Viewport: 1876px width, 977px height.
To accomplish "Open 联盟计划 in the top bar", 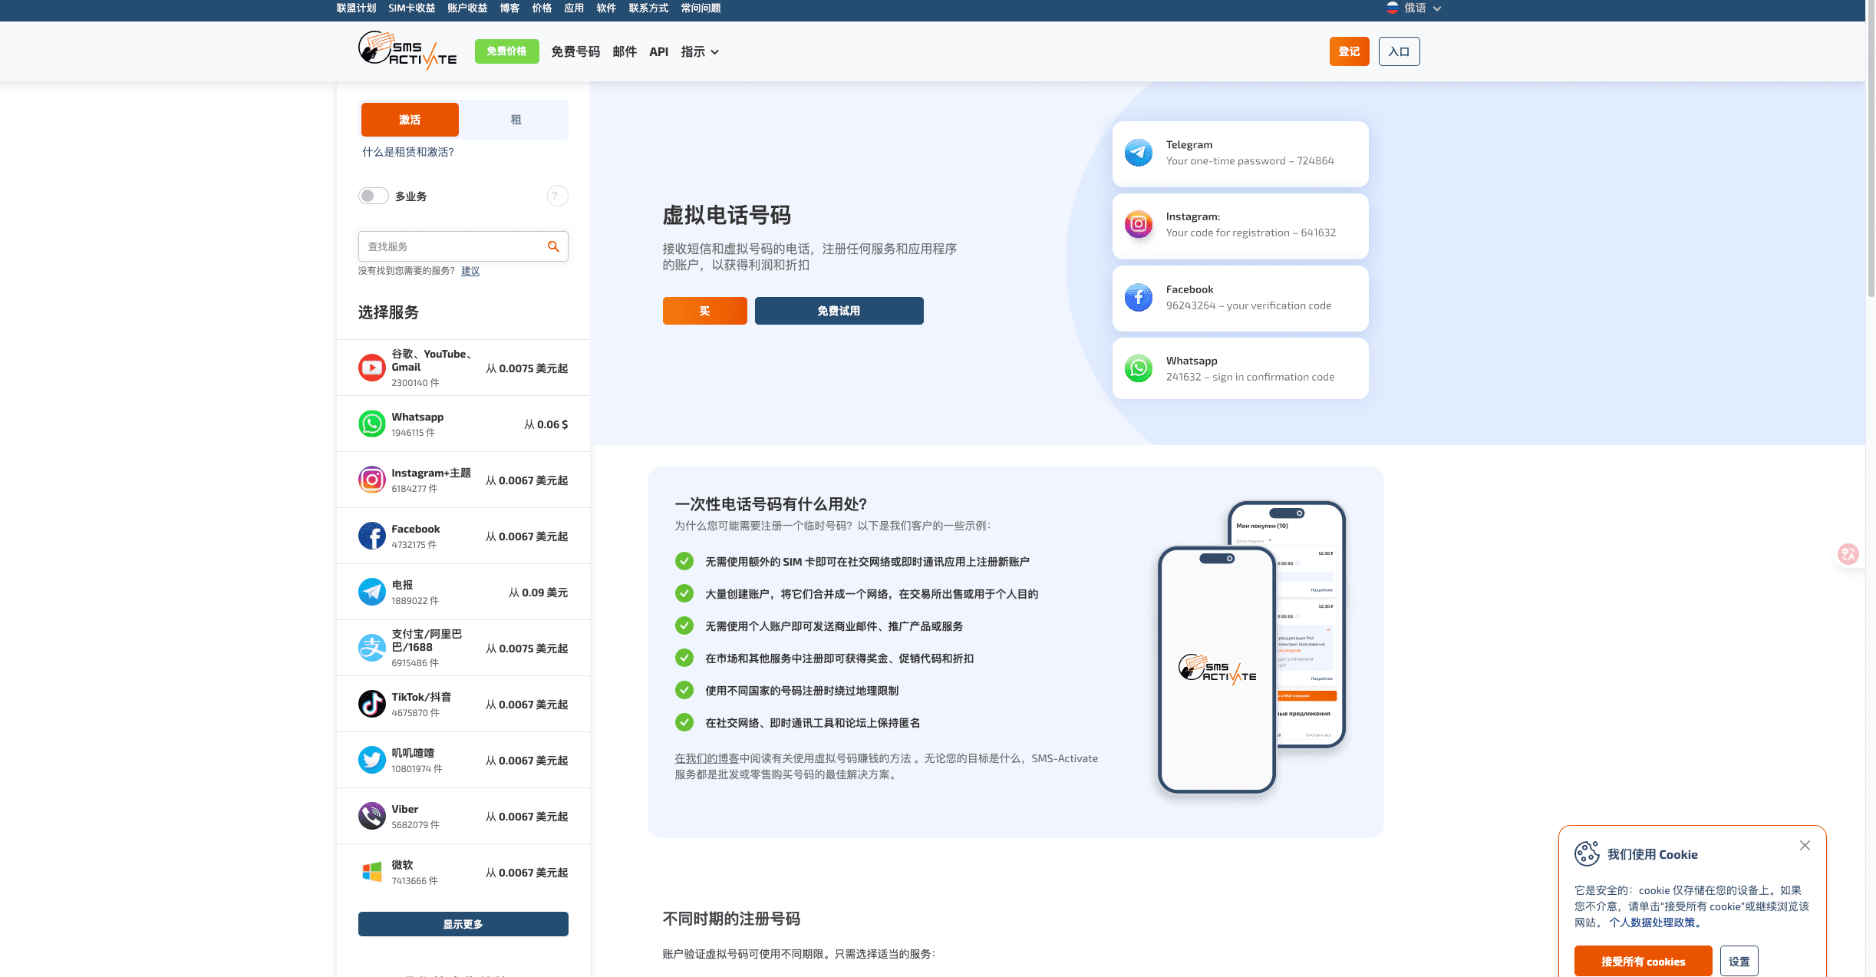I will coord(356,8).
